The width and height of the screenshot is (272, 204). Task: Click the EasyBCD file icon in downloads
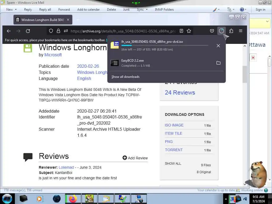(115, 63)
